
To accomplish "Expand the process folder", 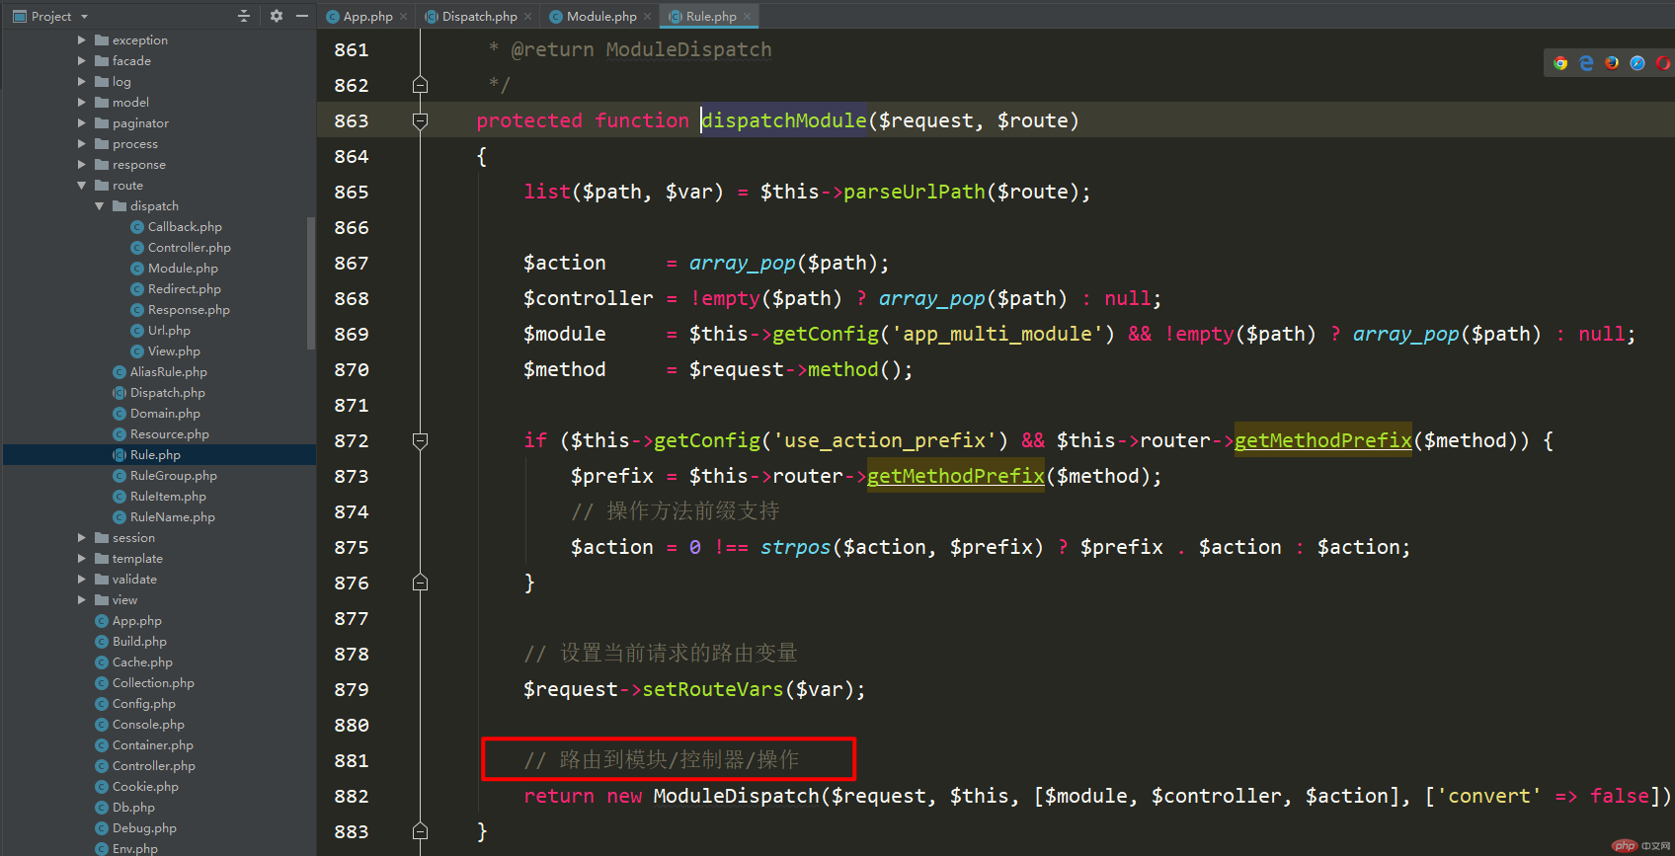I will [82, 144].
